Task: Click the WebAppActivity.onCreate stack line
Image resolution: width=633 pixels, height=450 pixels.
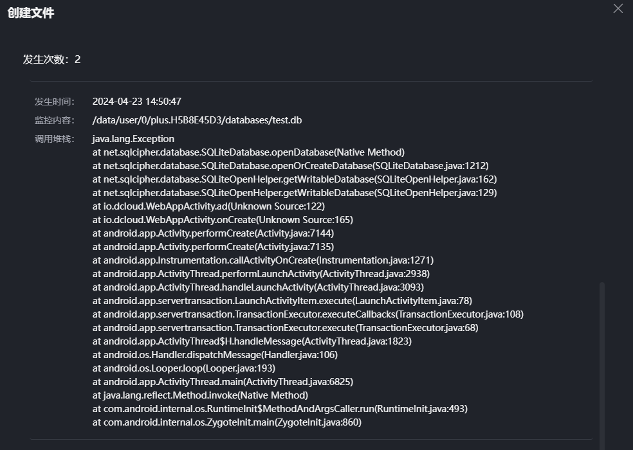Action: 223,220
